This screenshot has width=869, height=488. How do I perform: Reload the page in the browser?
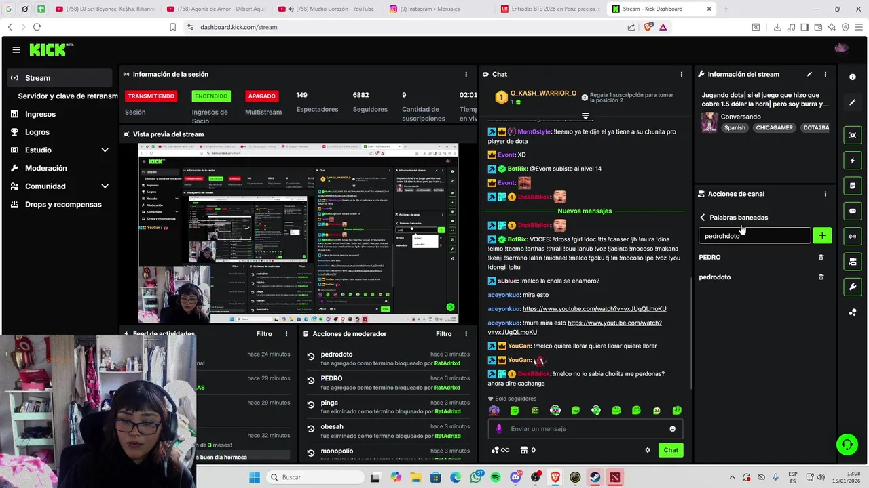[37, 27]
